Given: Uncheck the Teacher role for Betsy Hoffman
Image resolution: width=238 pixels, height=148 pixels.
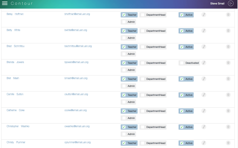Looking at the screenshot, I should coord(124,15).
